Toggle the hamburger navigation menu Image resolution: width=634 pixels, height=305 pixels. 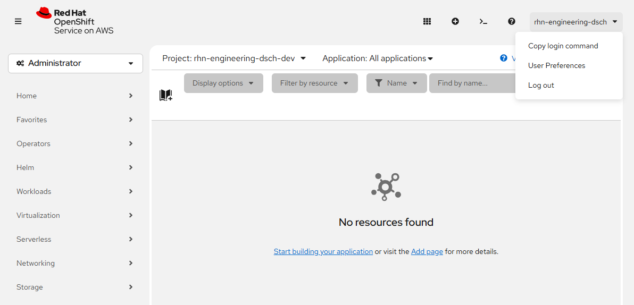pos(18,21)
